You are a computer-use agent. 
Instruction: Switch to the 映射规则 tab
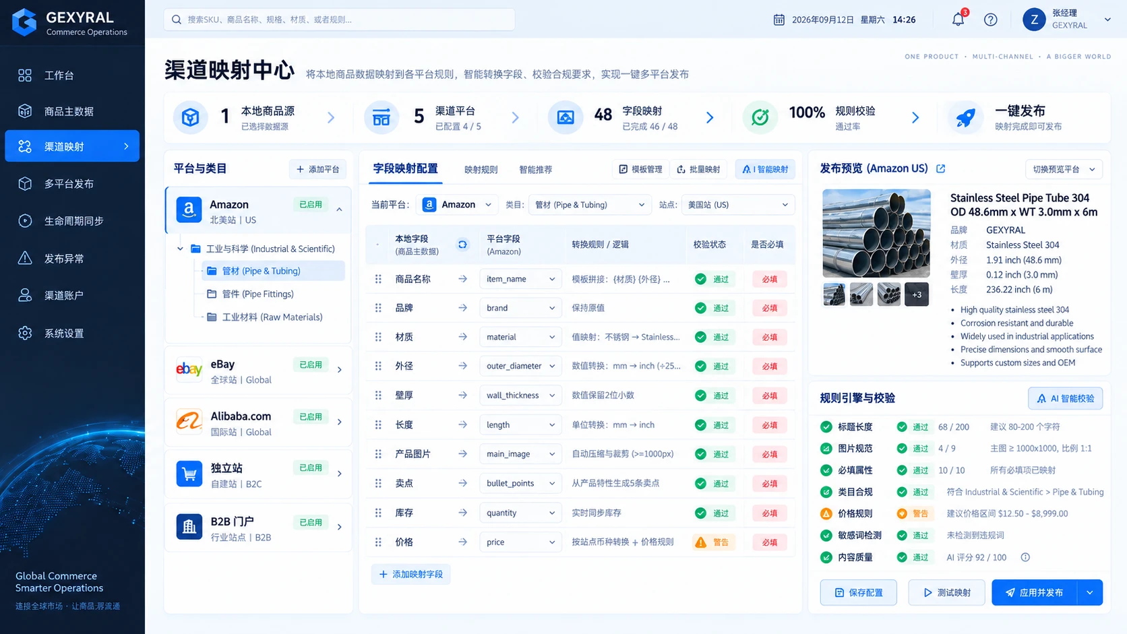pos(481,170)
